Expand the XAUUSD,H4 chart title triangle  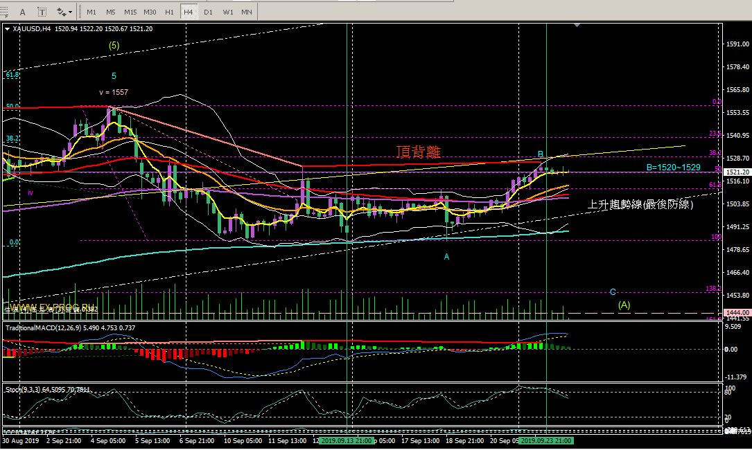pos(8,29)
